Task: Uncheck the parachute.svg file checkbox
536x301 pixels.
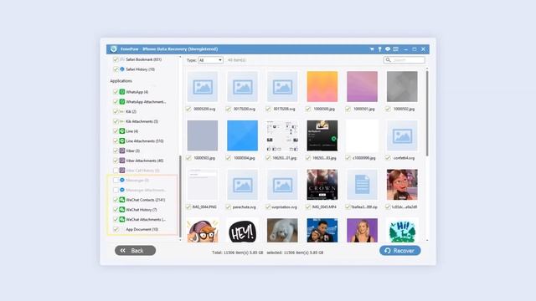Action: [228, 207]
